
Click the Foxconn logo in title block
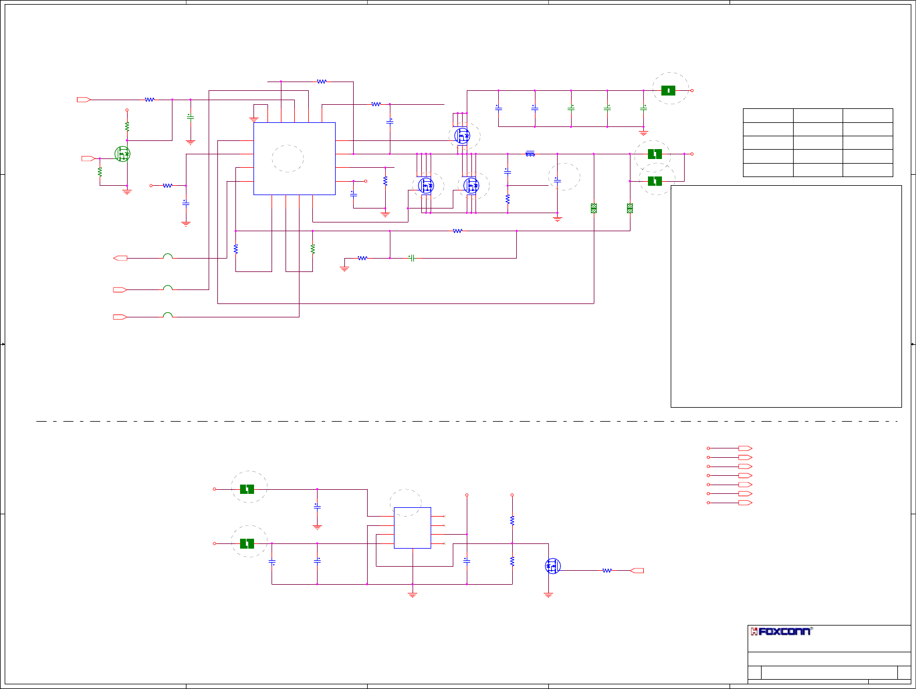pyautogui.click(x=781, y=631)
